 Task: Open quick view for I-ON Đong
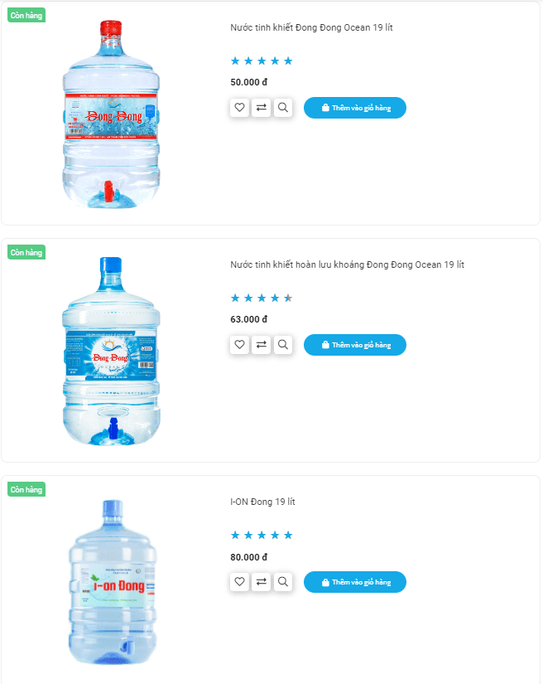[283, 582]
